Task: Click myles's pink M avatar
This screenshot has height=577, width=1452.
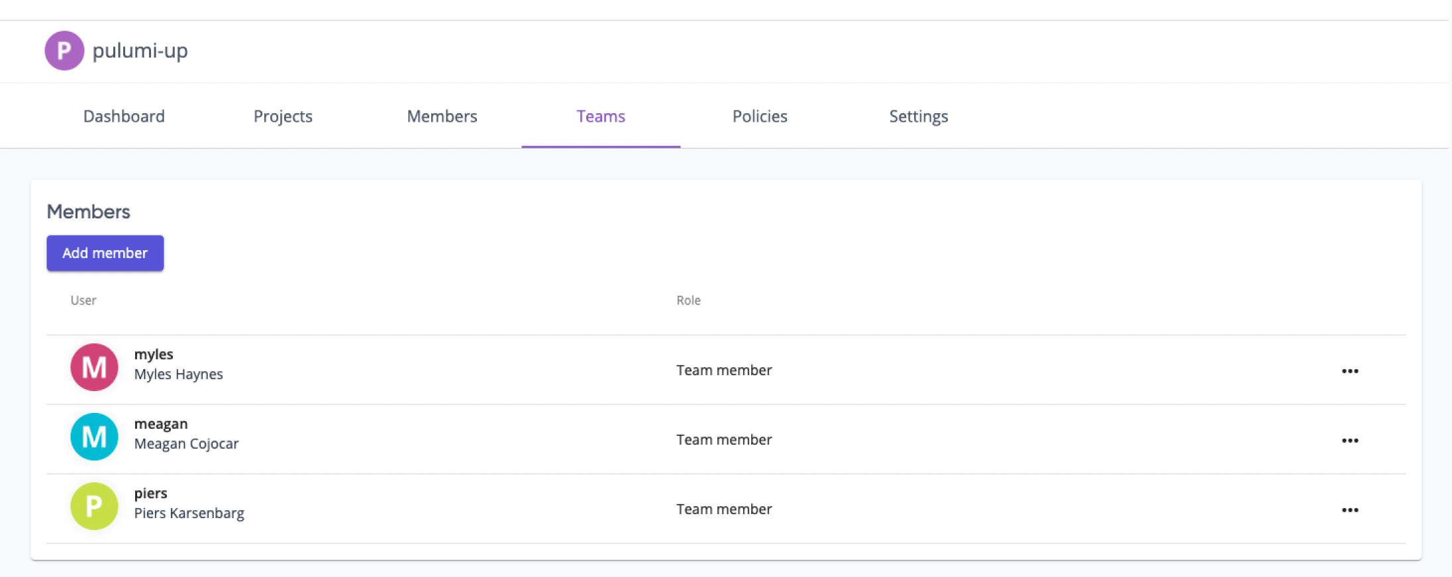Action: [x=94, y=367]
